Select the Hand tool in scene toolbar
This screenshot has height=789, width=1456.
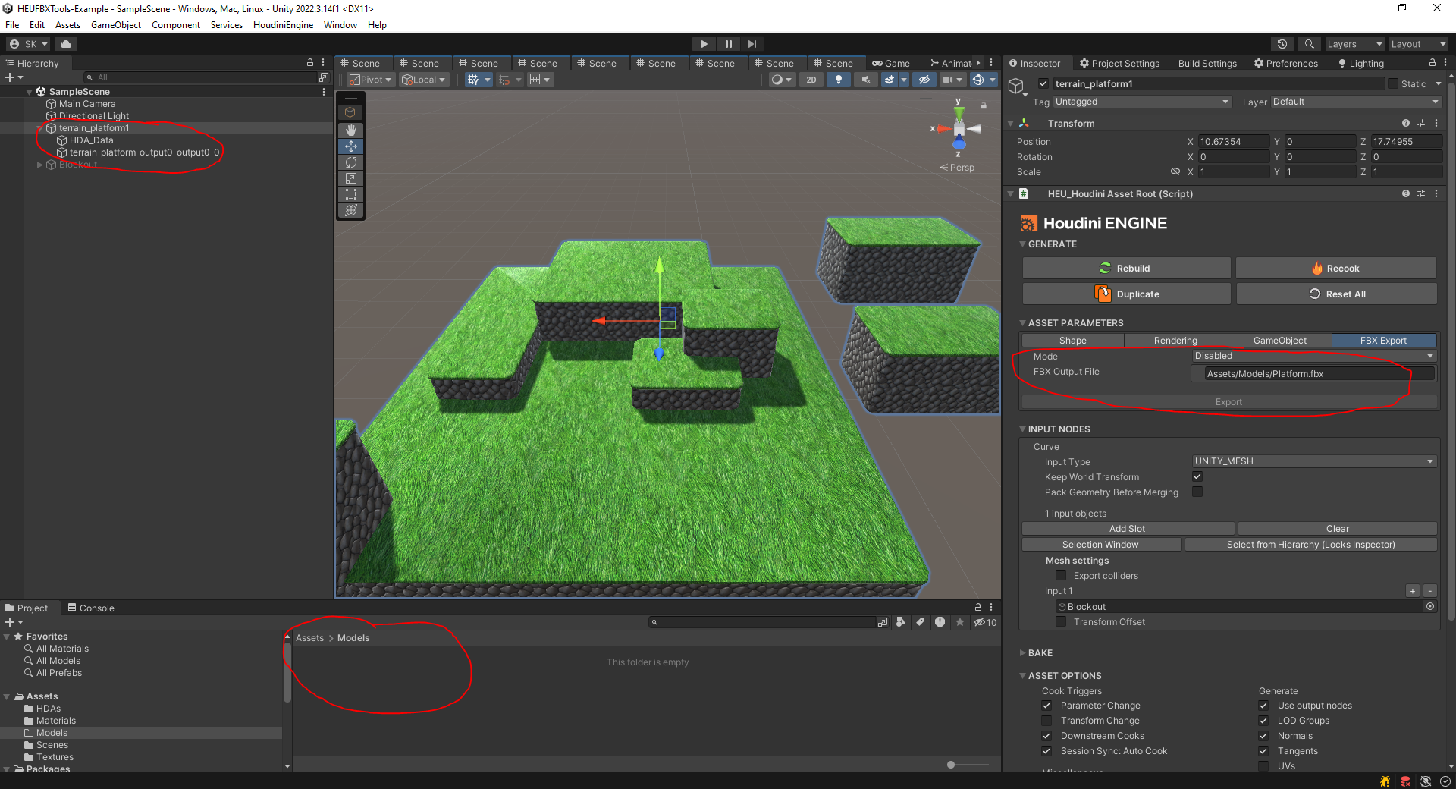350,130
